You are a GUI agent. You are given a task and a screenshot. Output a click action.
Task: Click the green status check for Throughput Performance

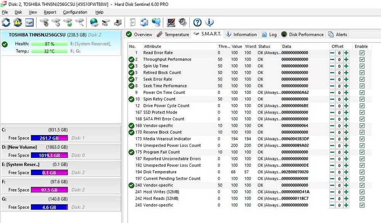pyautogui.click(x=131, y=59)
